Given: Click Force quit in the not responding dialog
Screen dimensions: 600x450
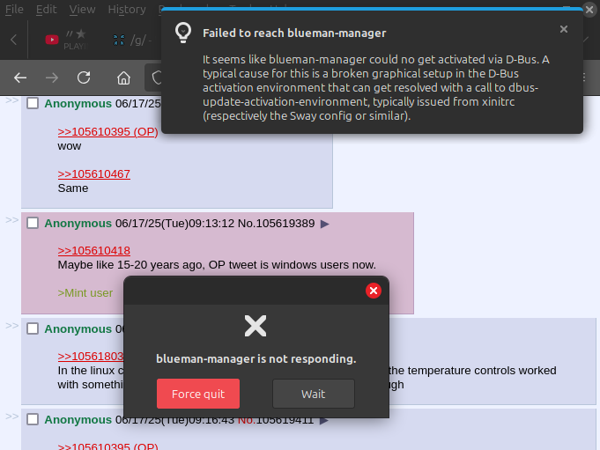Looking at the screenshot, I should coord(198,394).
